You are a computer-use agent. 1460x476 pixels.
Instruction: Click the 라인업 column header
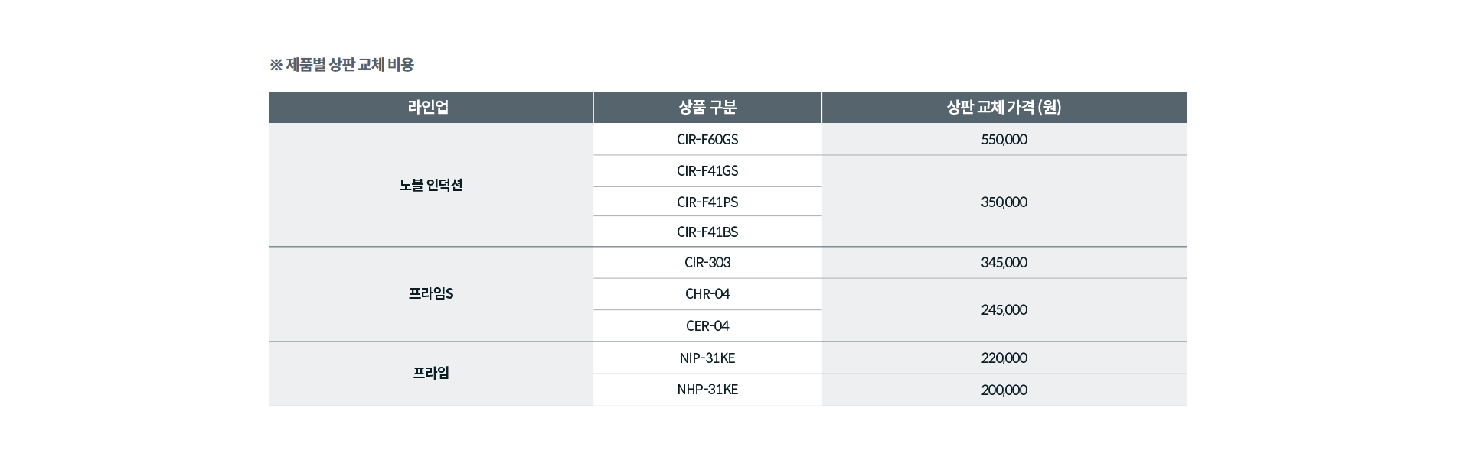click(x=429, y=108)
